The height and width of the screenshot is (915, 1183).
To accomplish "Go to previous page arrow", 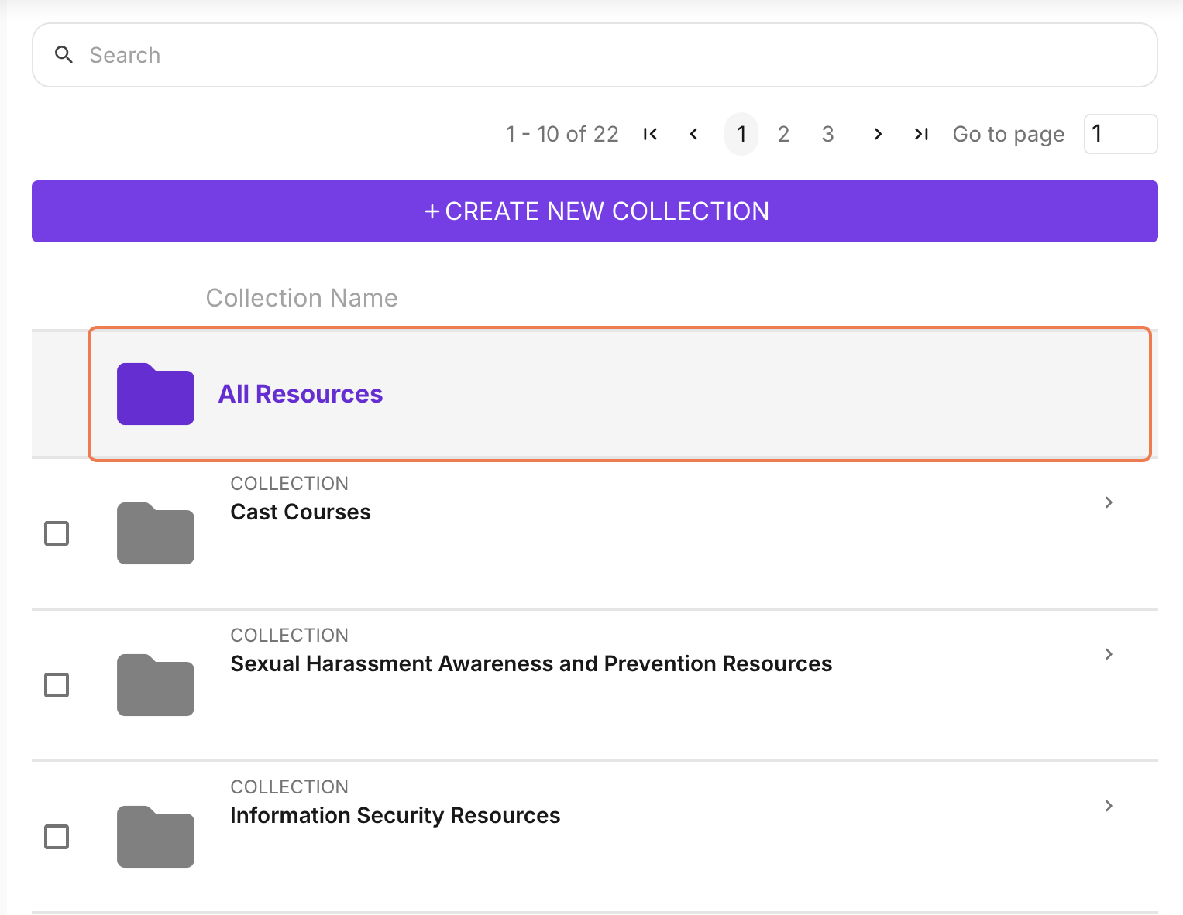I will tap(694, 134).
